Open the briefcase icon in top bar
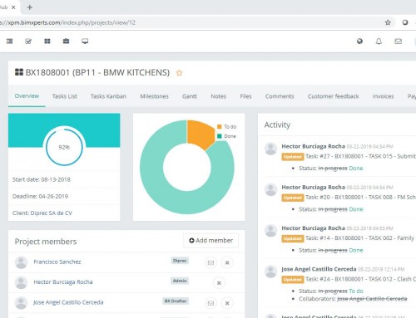 pos(66,42)
